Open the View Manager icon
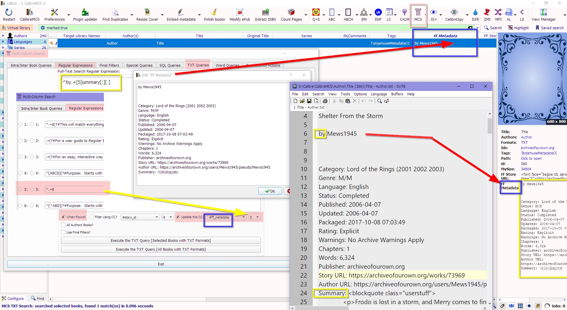Image resolution: width=567 pixels, height=310 pixels. (x=543, y=12)
